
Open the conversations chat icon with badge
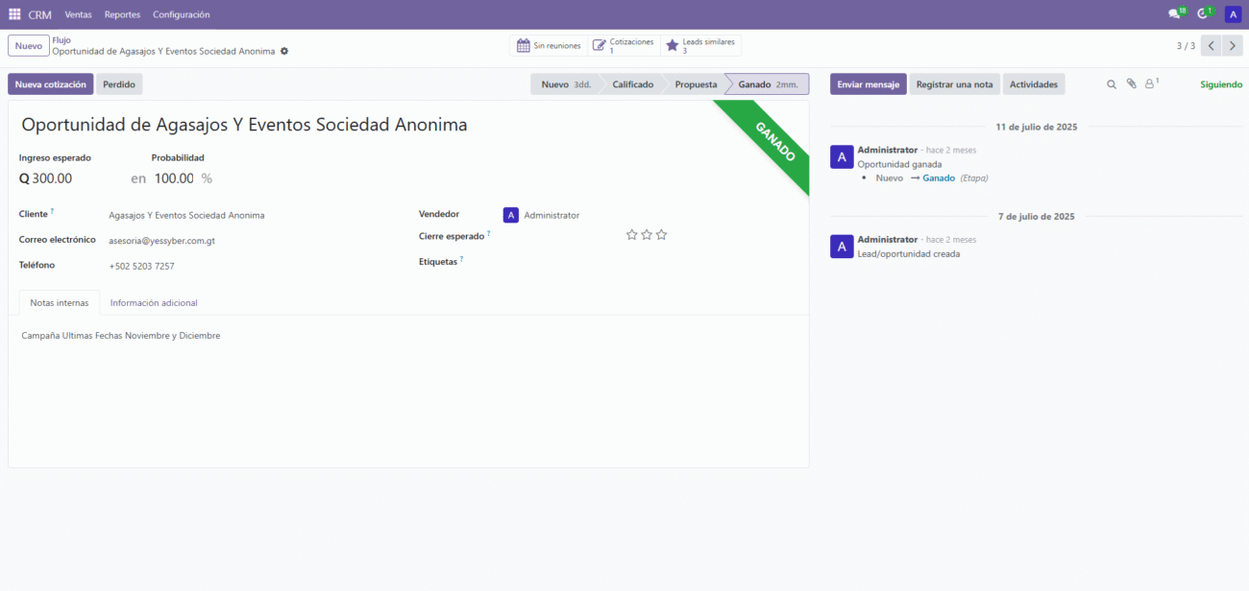coord(1174,14)
